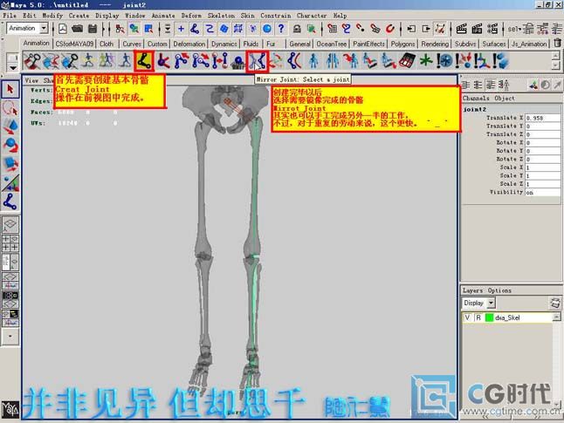Open the View menu of the viewport
This screenshot has height=423, width=564.
pyautogui.click(x=31, y=80)
